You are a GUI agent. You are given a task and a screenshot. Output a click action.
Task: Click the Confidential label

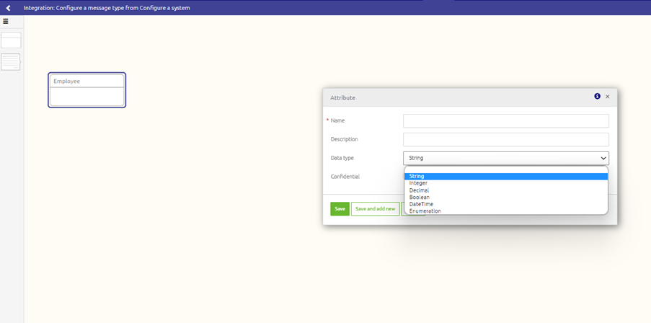pos(345,177)
